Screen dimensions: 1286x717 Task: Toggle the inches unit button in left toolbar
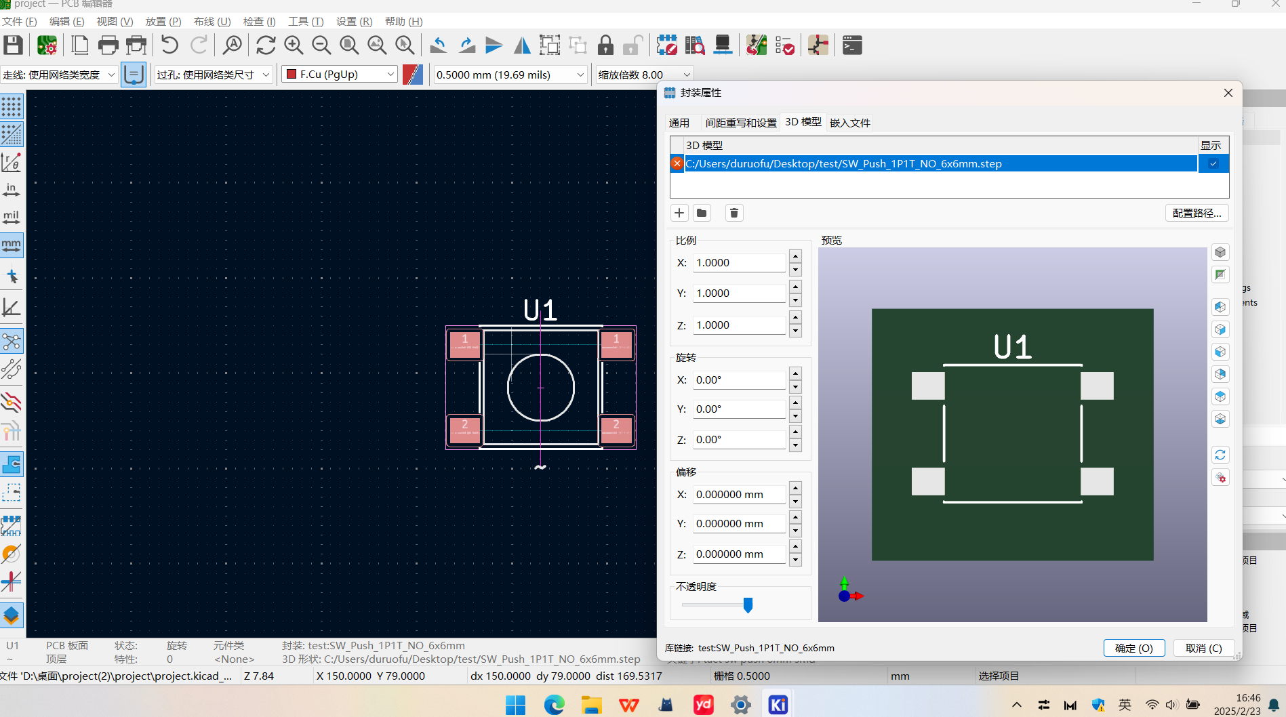(12, 189)
